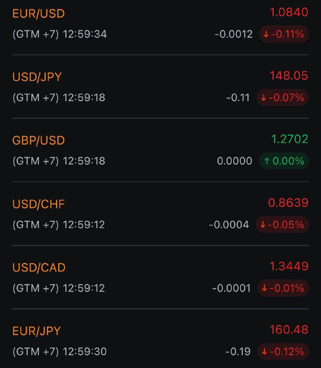
Task: Select the USD/CHF price 0.8639
Action: [288, 203]
